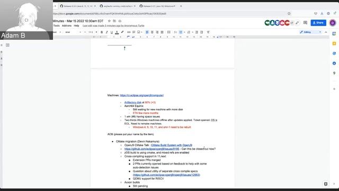Click the clear formatting icon
339x191 pixels.
tap(208, 32)
